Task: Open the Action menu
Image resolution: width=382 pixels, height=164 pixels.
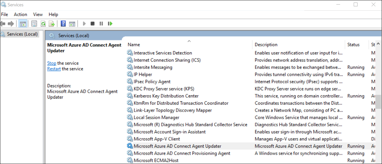Action: pos(20,14)
